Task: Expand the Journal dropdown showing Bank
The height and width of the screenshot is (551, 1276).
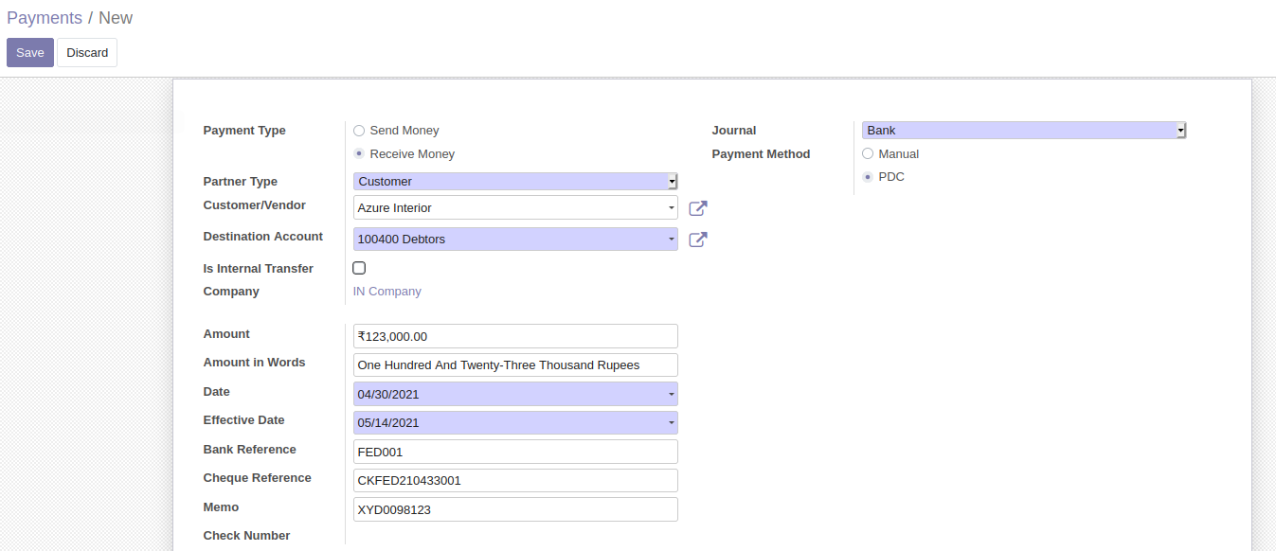Action: pos(1024,131)
